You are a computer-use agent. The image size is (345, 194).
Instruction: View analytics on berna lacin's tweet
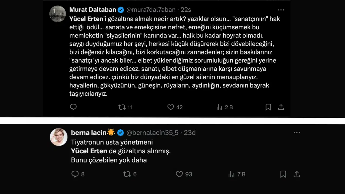pos(232,174)
